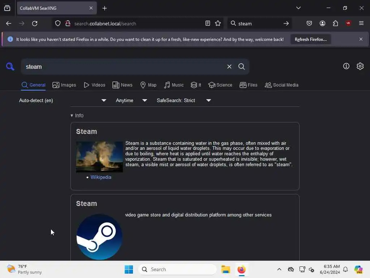Viewport: 370px width, 278px height.
Task: Select the General category tab
Action: point(33,85)
